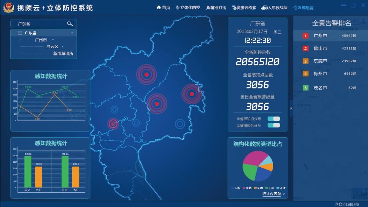Open the 资源云检索 menu

pos(244,8)
